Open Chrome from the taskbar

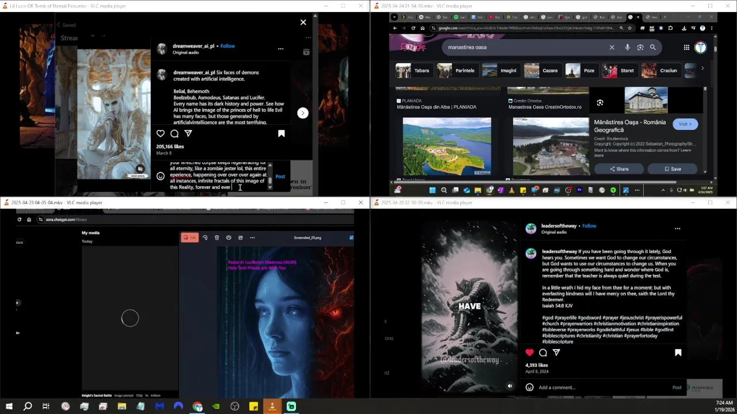click(197, 407)
